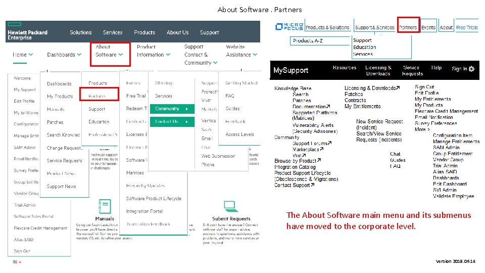The image size is (485, 273).
Task: Click Access Levels menu entry
Action: pos(239,134)
